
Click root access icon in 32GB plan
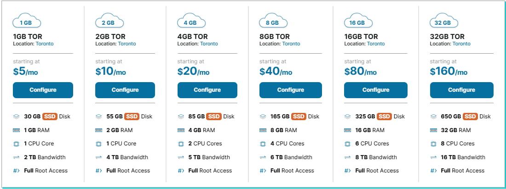[433, 171]
